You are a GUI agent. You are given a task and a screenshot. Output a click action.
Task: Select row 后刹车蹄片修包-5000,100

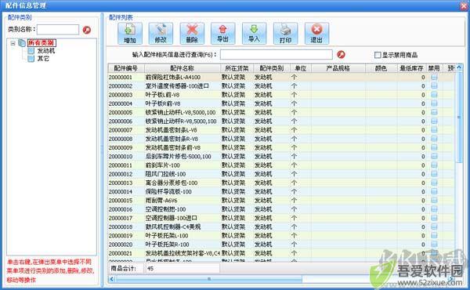[281, 157]
